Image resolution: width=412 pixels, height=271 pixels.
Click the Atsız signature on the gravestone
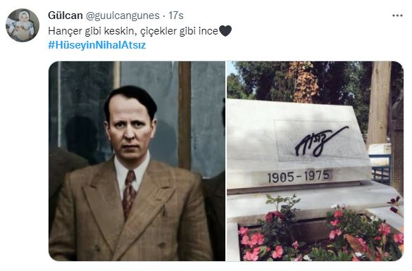[320, 141]
